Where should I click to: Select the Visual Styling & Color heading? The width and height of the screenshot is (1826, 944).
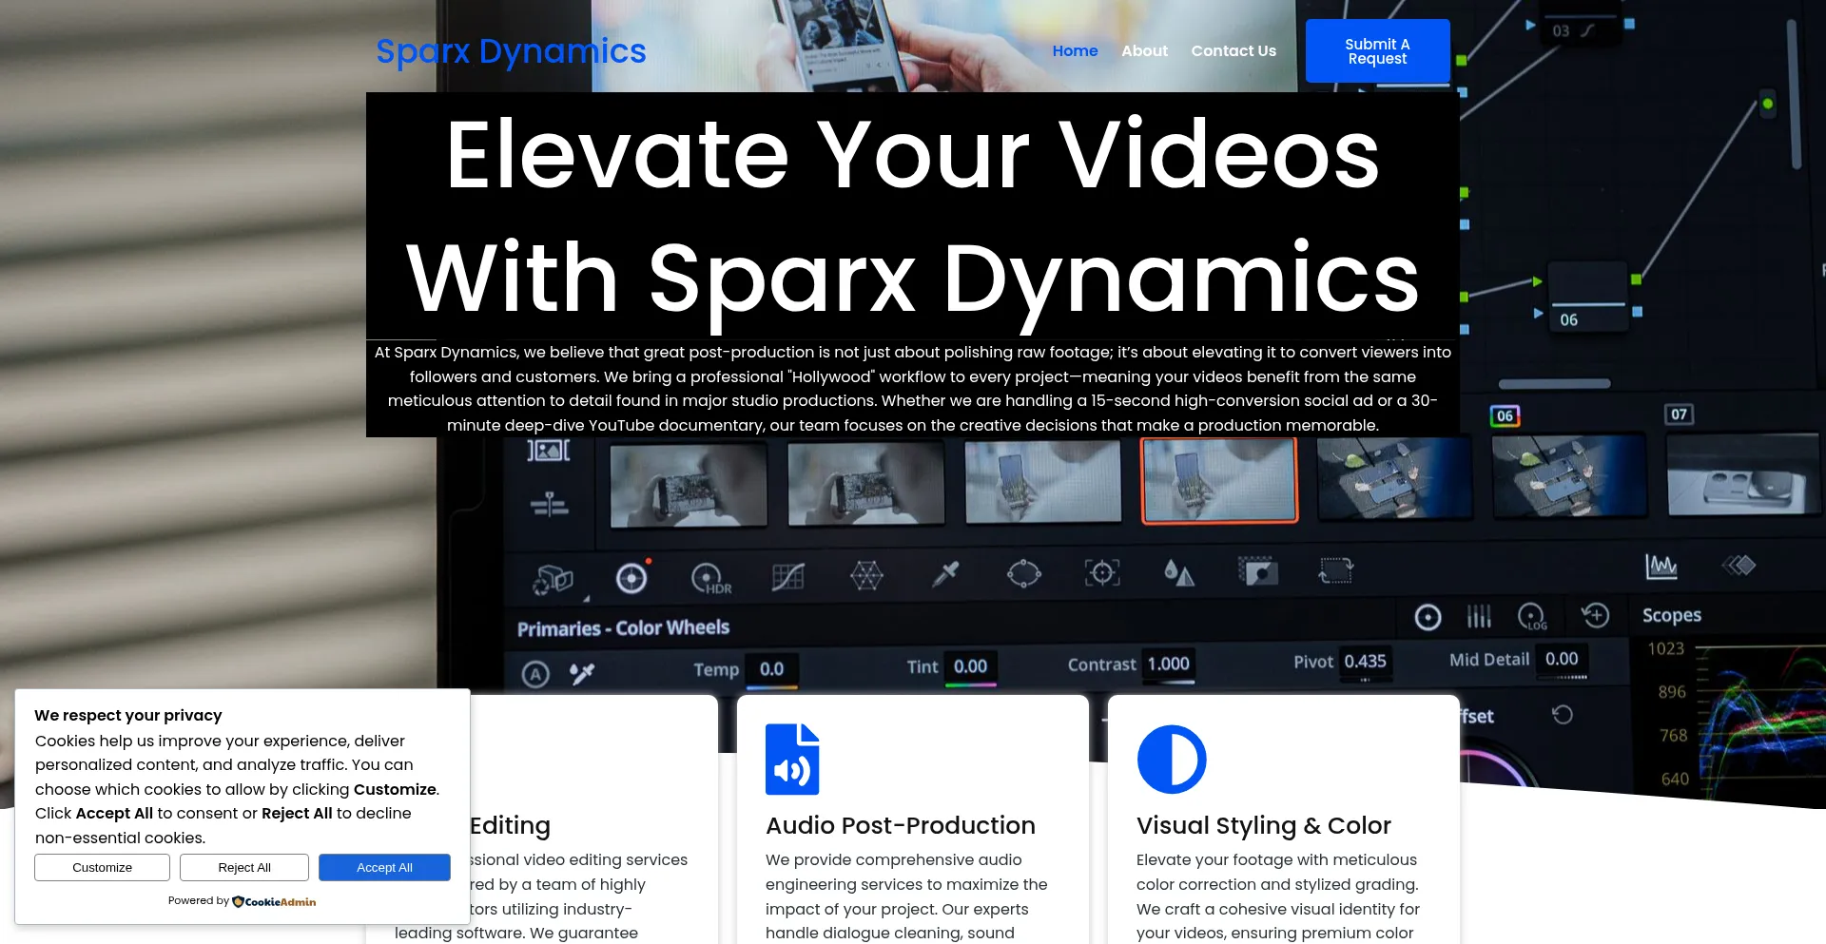pos(1263,825)
